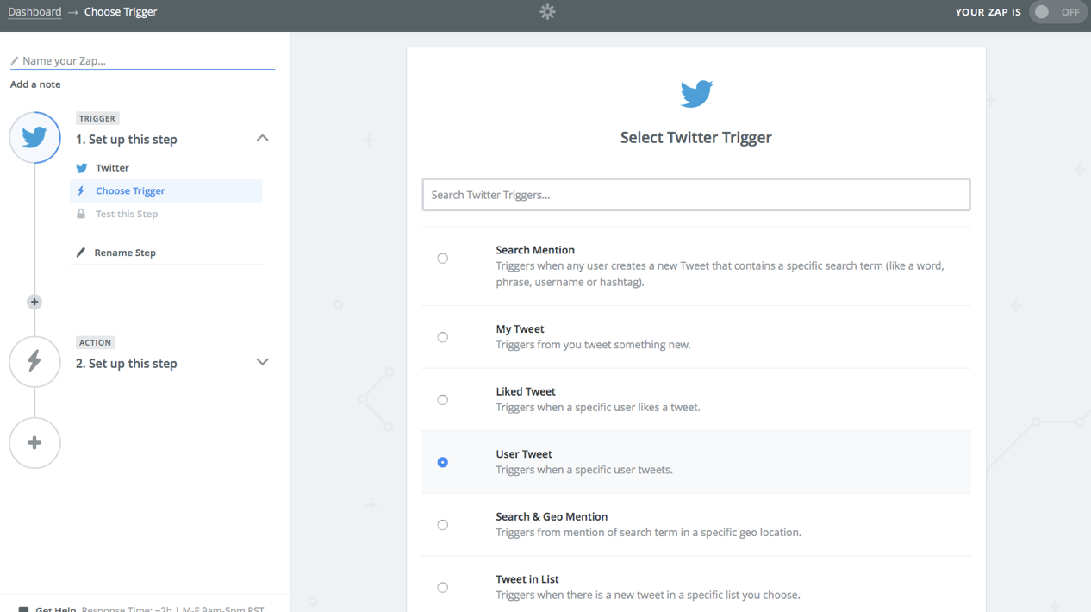The width and height of the screenshot is (1091, 612).
Task: Select the Tweet in List radio button
Action: point(443,588)
